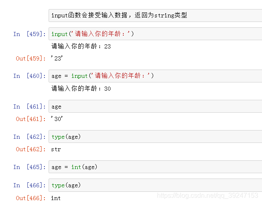Select code cell In [459] input prompt

click(155, 34)
